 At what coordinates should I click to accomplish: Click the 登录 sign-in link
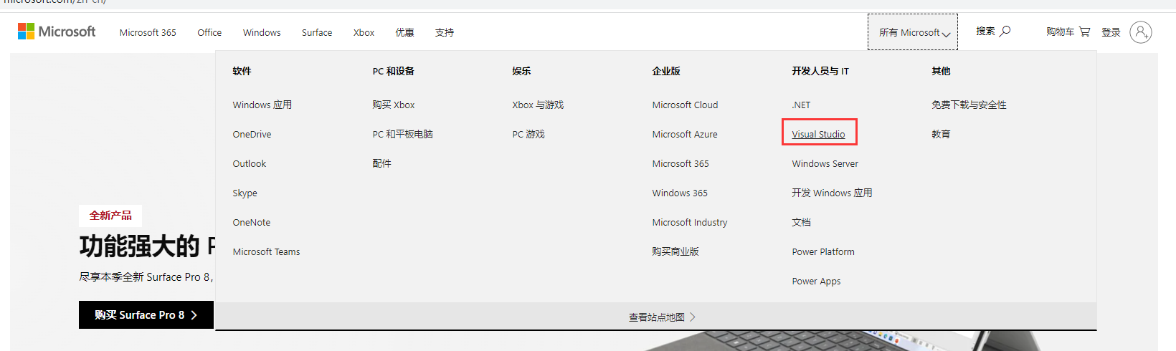(x=1111, y=32)
